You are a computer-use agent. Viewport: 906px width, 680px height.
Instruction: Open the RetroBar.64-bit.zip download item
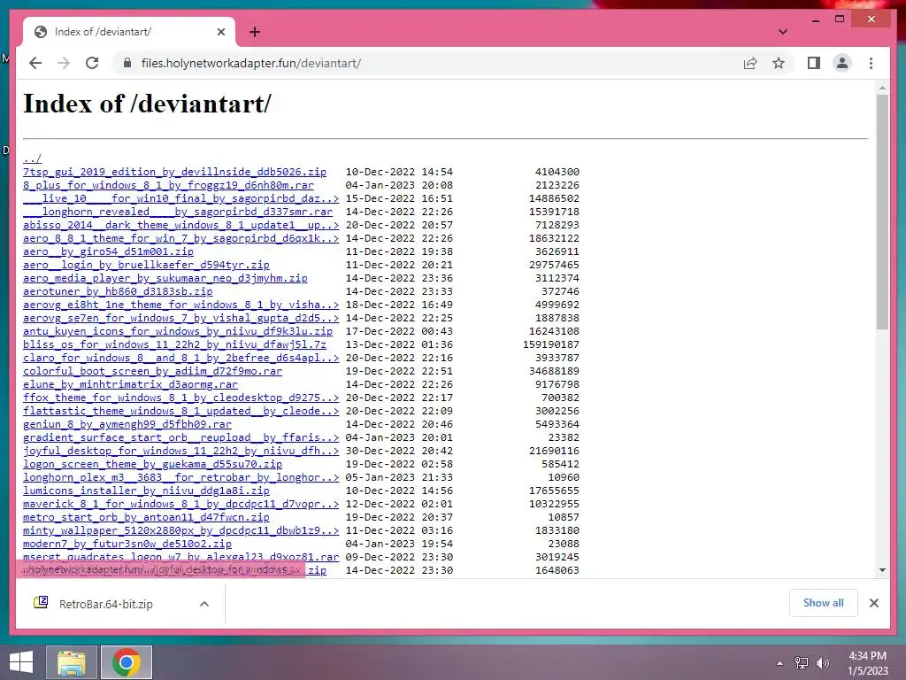107,604
